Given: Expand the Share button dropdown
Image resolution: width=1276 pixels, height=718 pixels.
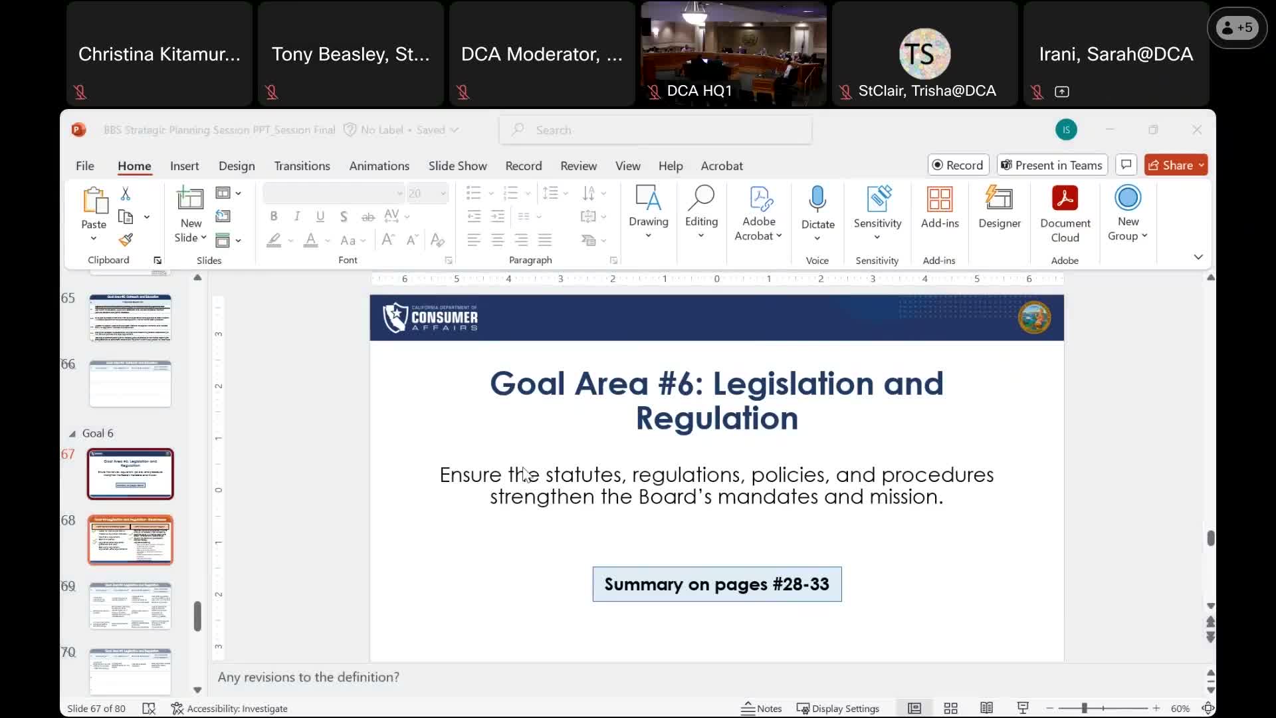Looking at the screenshot, I should pos(1201,166).
